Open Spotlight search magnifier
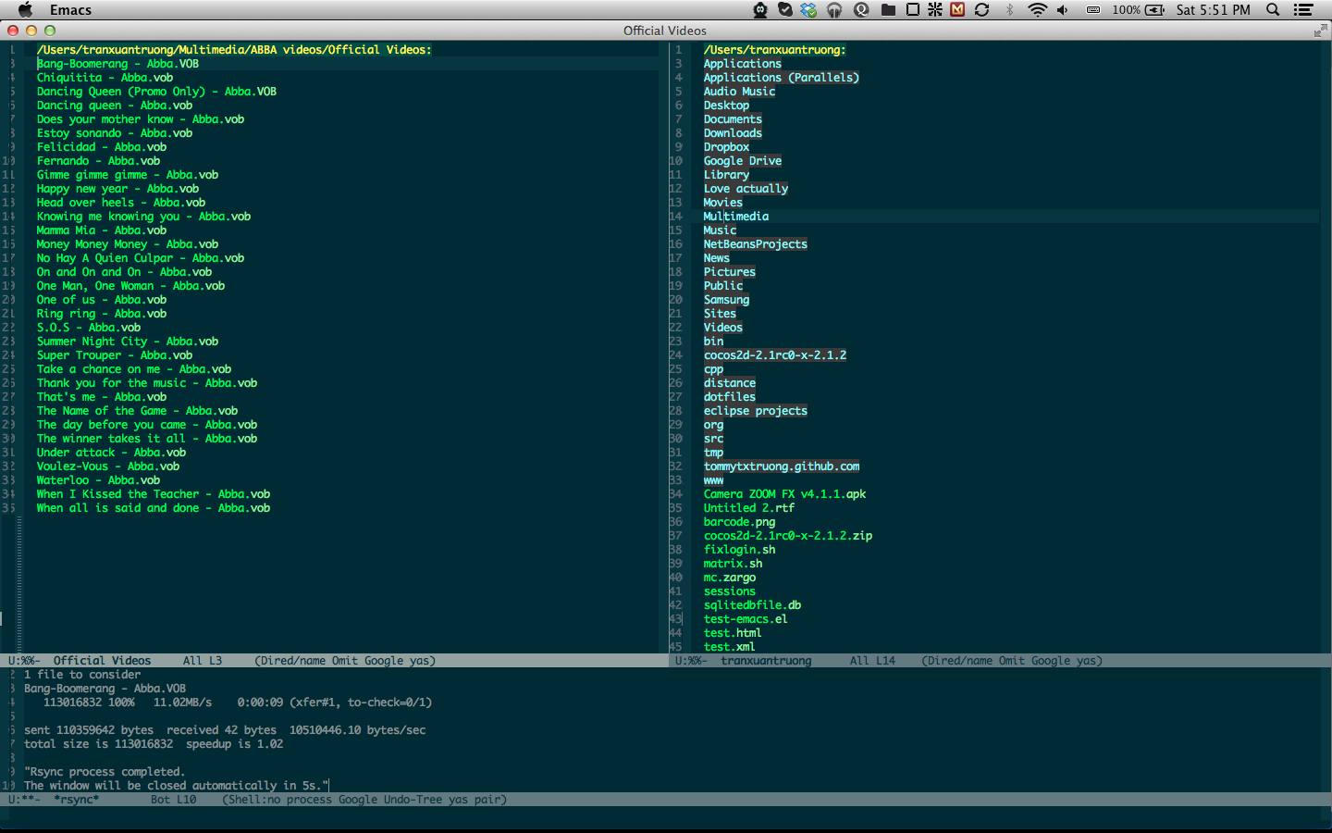 (1273, 9)
